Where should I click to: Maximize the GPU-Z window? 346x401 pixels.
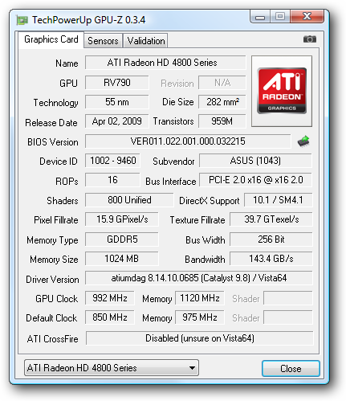[x=280, y=17]
